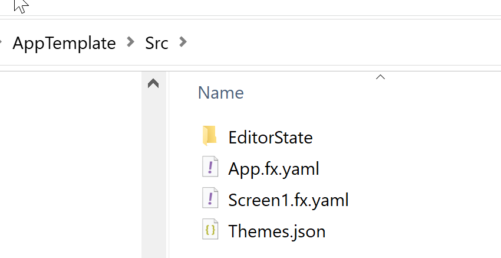Expand the chevron left of AppTemplate

point(1,42)
